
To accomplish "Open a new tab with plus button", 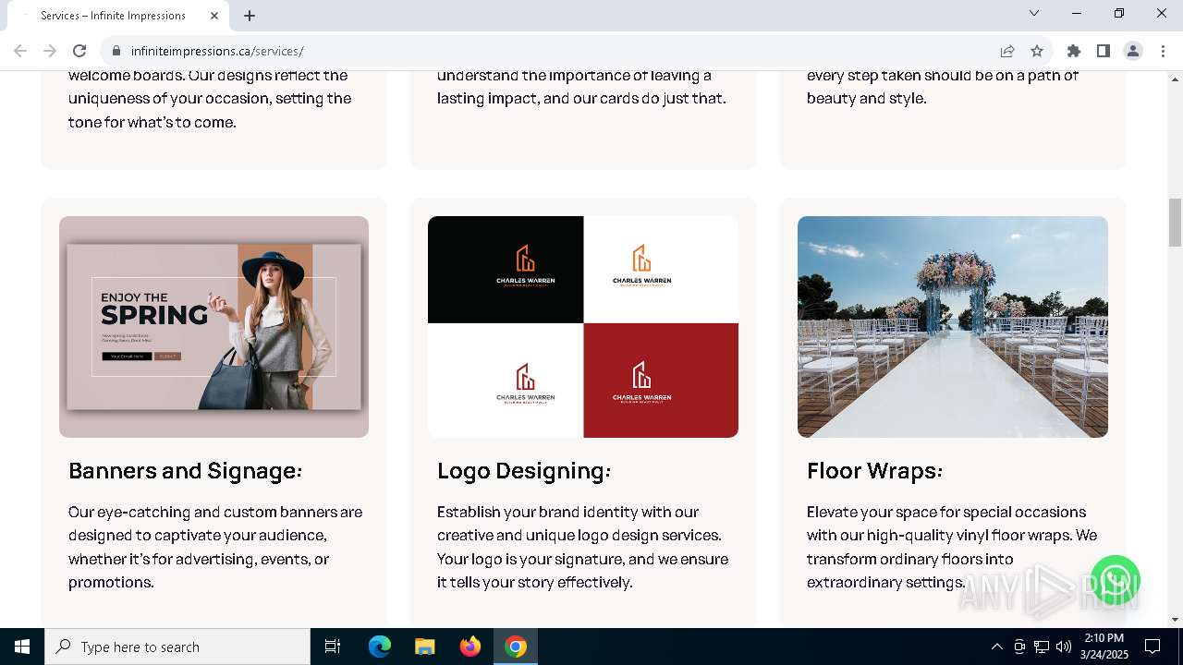I will (x=250, y=16).
